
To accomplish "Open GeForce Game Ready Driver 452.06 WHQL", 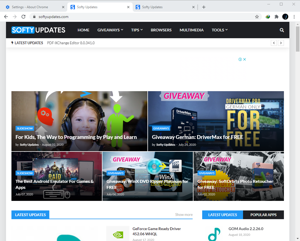I will coord(157,231).
